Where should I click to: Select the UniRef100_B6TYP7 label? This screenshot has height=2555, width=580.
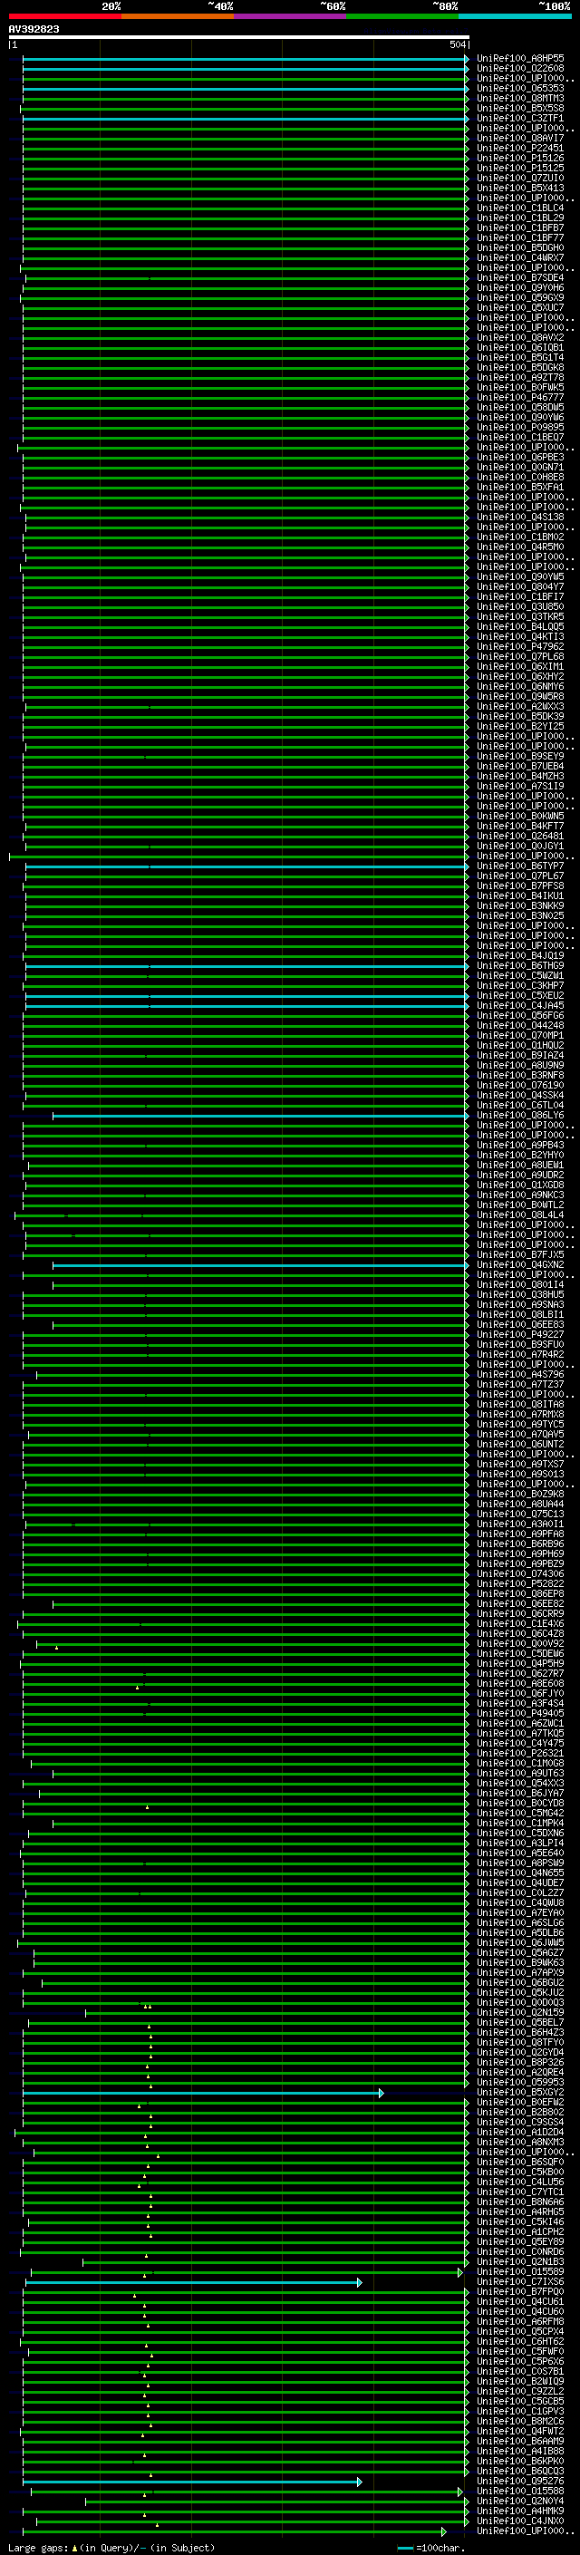tap(520, 866)
